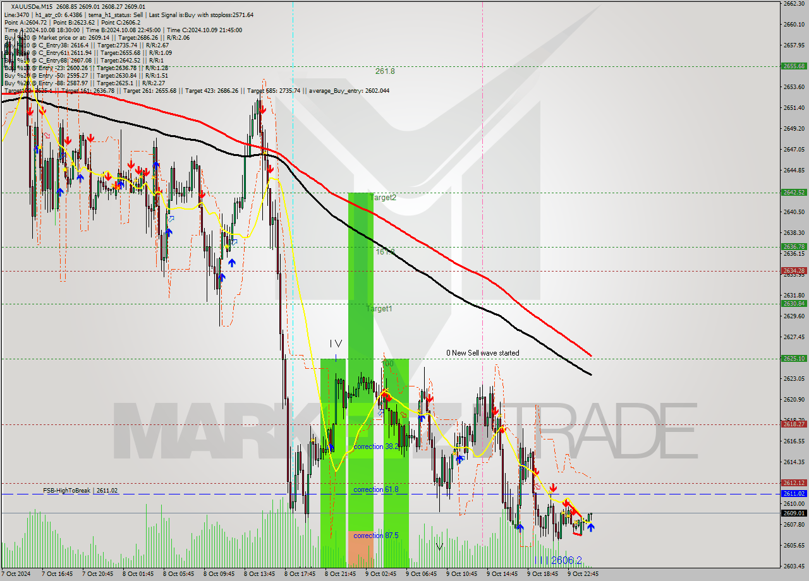Click the 'correction 38.2' label

pyautogui.click(x=377, y=446)
